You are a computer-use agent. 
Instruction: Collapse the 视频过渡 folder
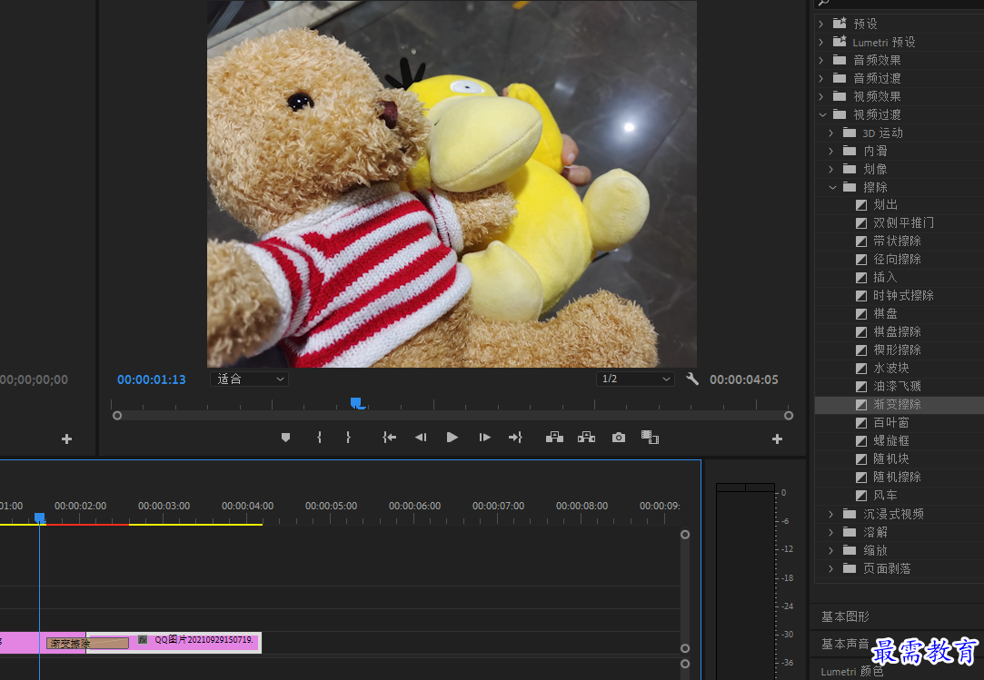tap(822, 114)
